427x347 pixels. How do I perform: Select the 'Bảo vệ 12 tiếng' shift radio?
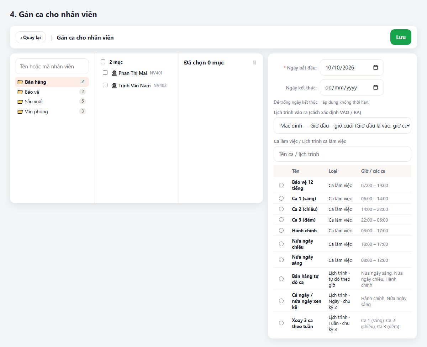click(281, 185)
